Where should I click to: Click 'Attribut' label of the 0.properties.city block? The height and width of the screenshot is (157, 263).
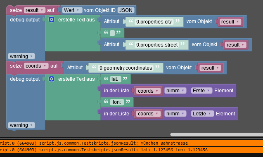(111, 21)
